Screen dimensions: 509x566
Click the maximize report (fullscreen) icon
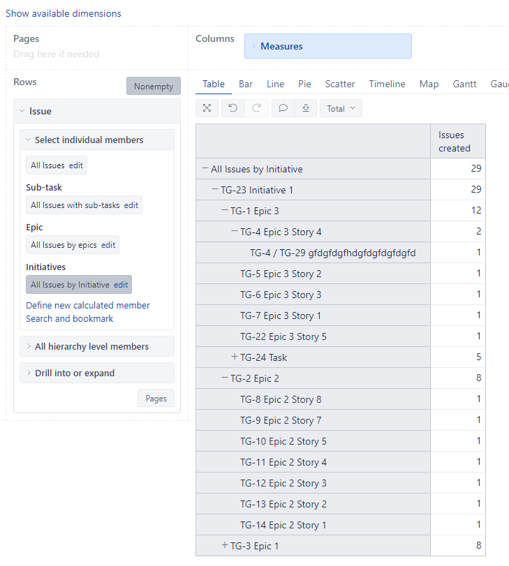[x=207, y=108]
